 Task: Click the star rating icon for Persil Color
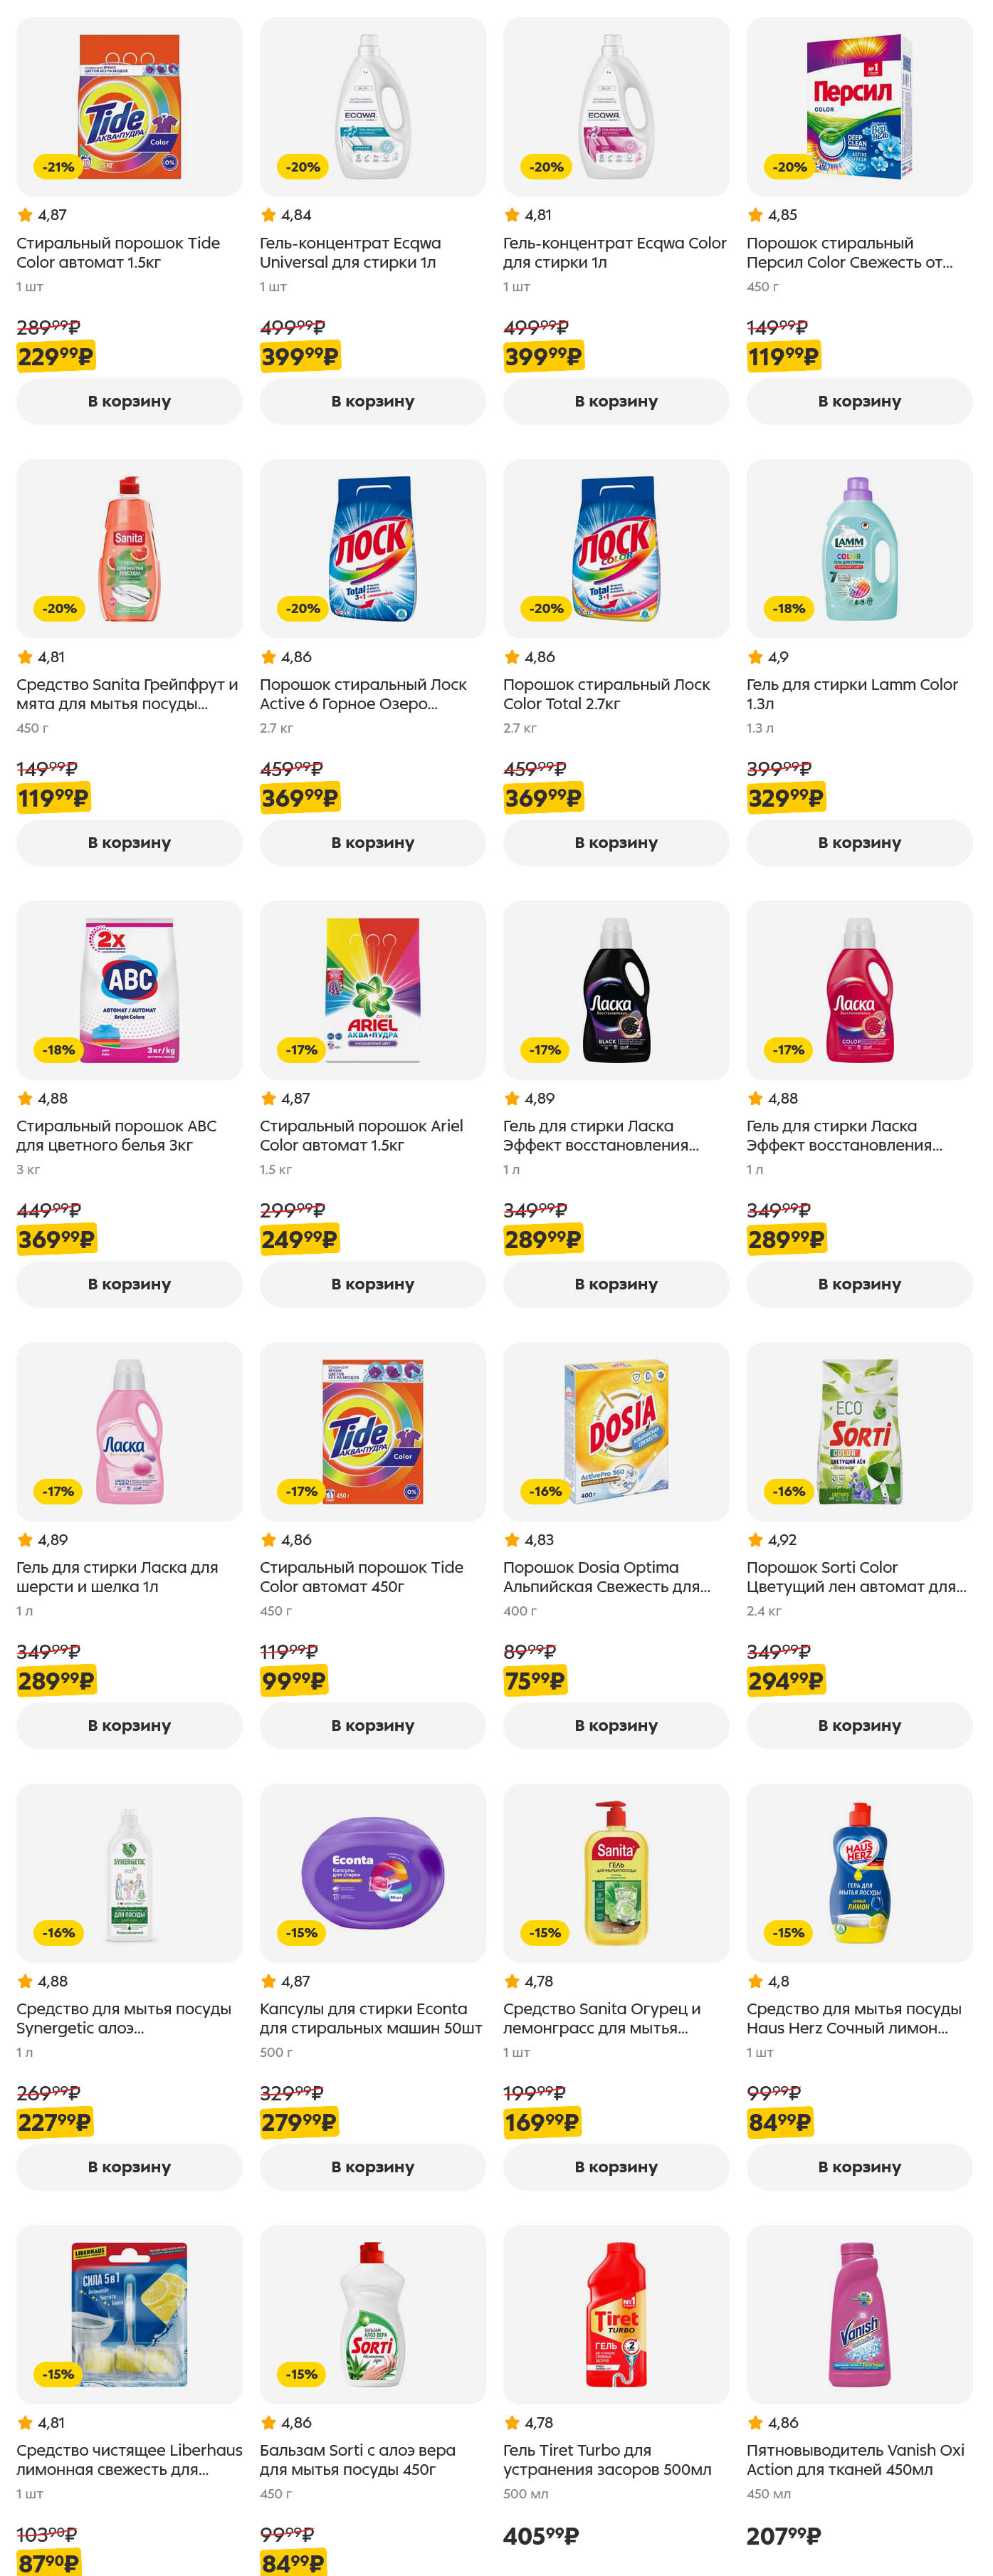755,215
